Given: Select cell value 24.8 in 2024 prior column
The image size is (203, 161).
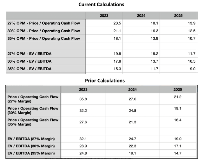Looking at the screenshot, I should coord(133,110).
